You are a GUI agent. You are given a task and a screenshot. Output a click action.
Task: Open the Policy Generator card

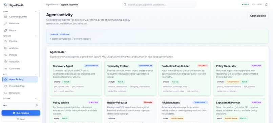(x=239, y=78)
